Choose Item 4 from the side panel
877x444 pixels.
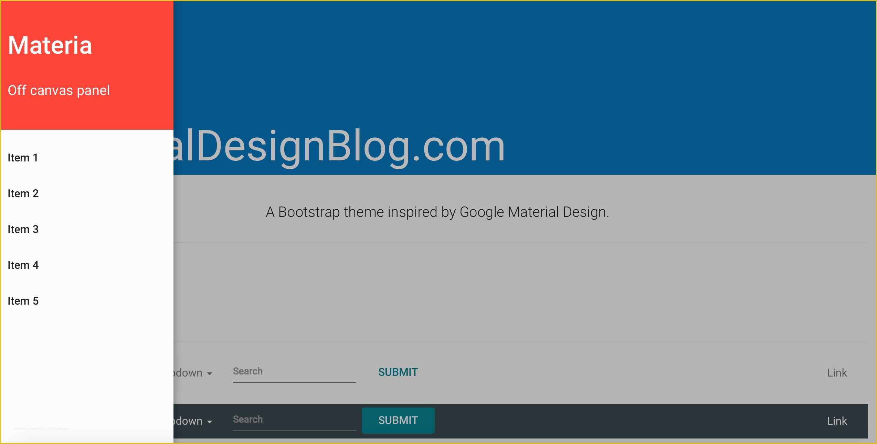click(23, 265)
